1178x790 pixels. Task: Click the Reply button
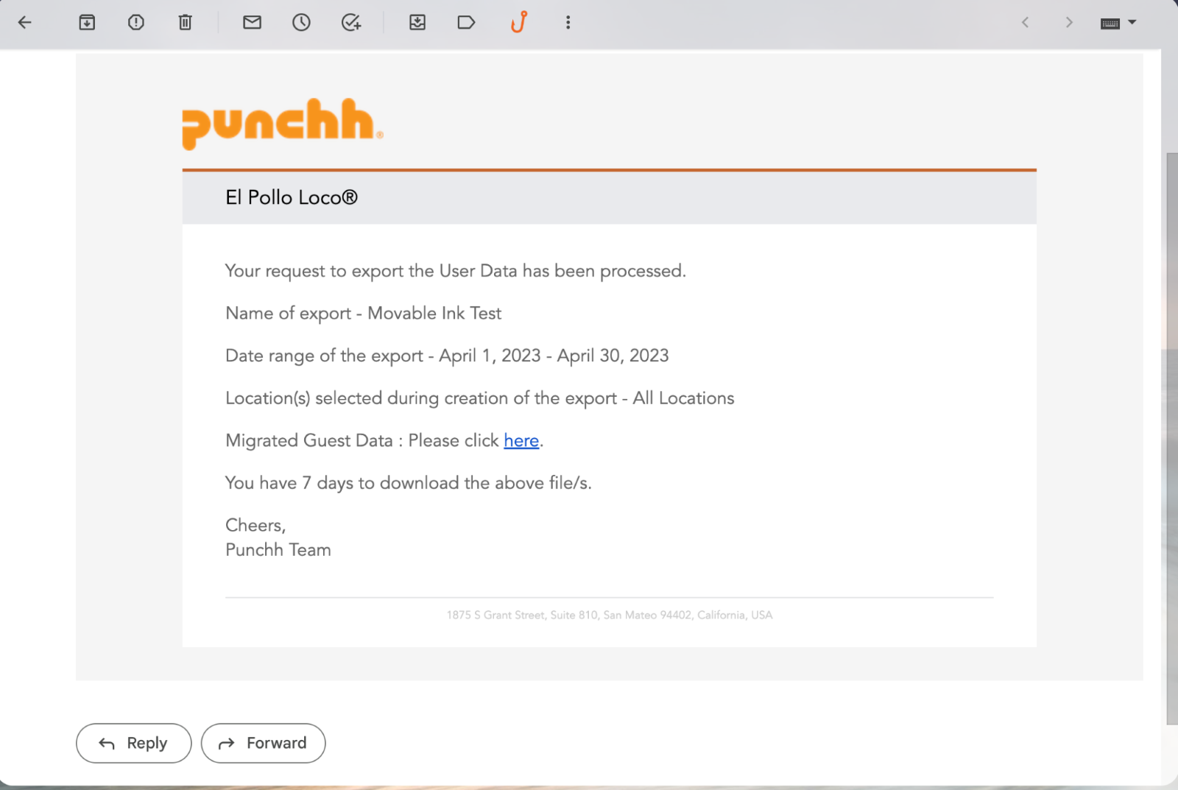tap(134, 744)
